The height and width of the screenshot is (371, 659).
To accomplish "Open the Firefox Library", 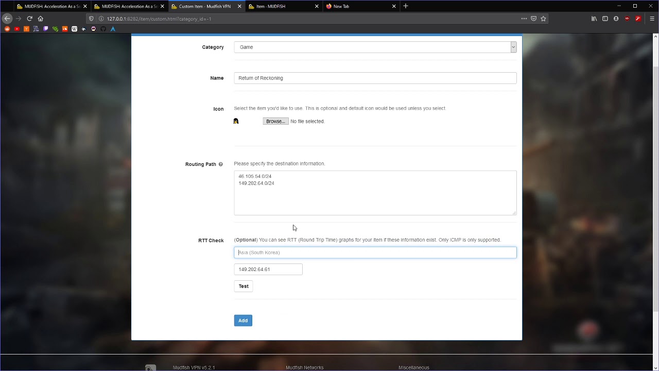I will pos(594,19).
